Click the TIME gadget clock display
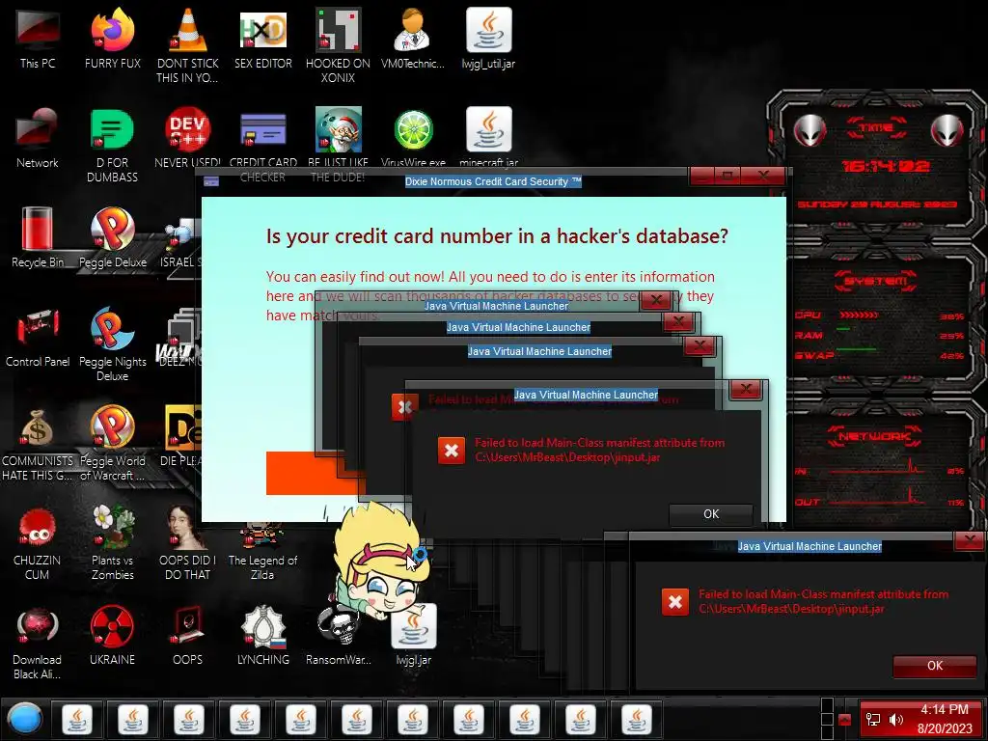Image resolution: width=988 pixels, height=741 pixels. [886, 166]
